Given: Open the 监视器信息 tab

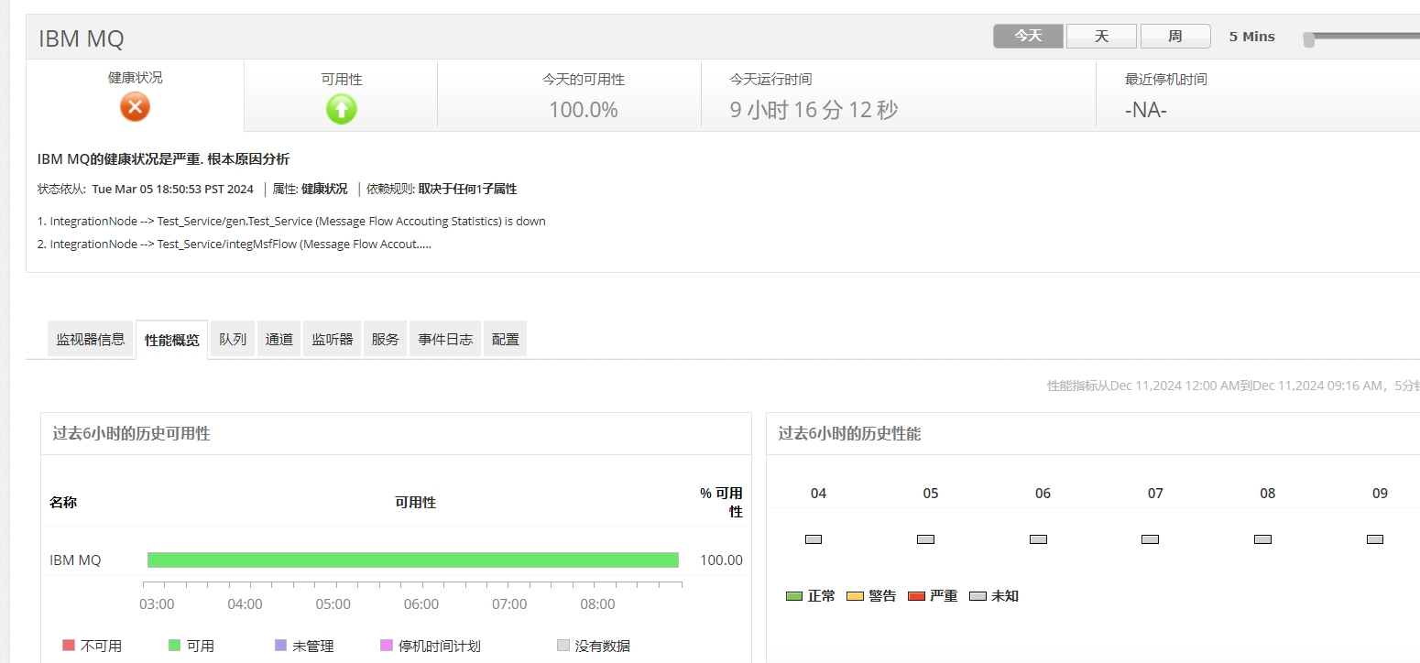Looking at the screenshot, I should click(x=91, y=339).
